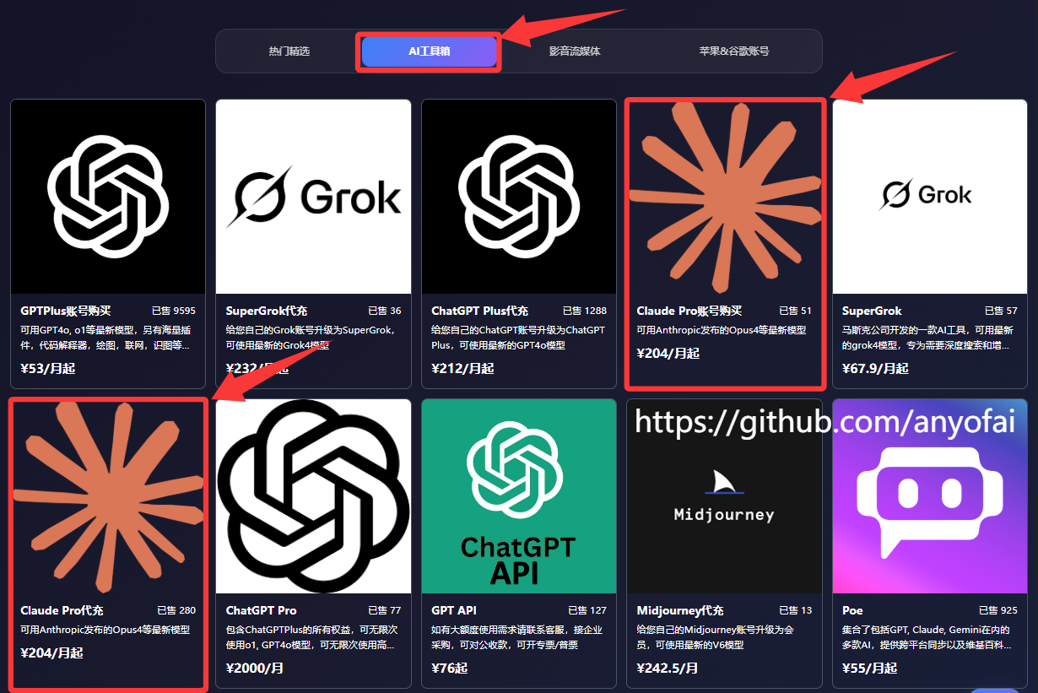Click the Midjourney代充 description text
This screenshot has width=1038, height=693.
tap(715, 637)
